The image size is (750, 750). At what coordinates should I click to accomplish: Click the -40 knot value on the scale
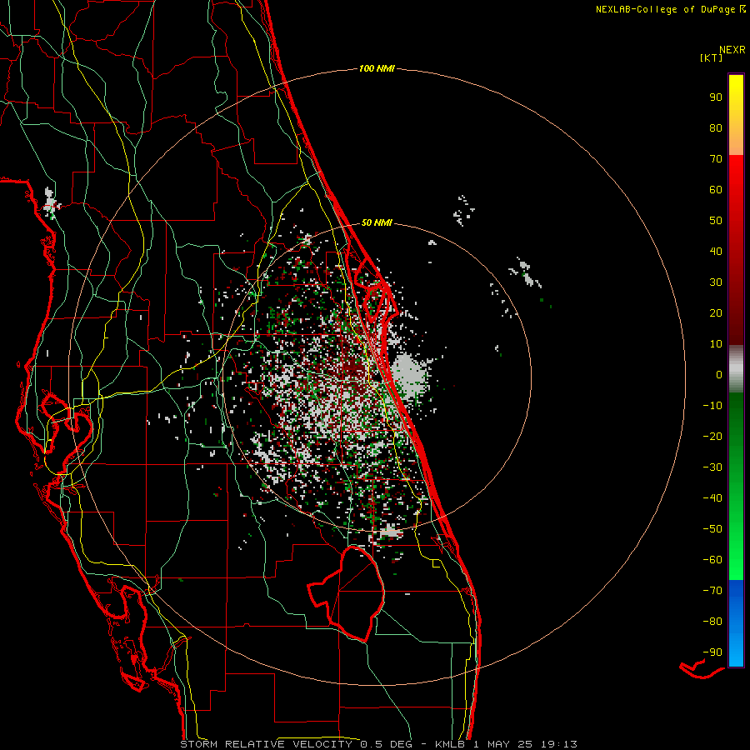(712, 498)
